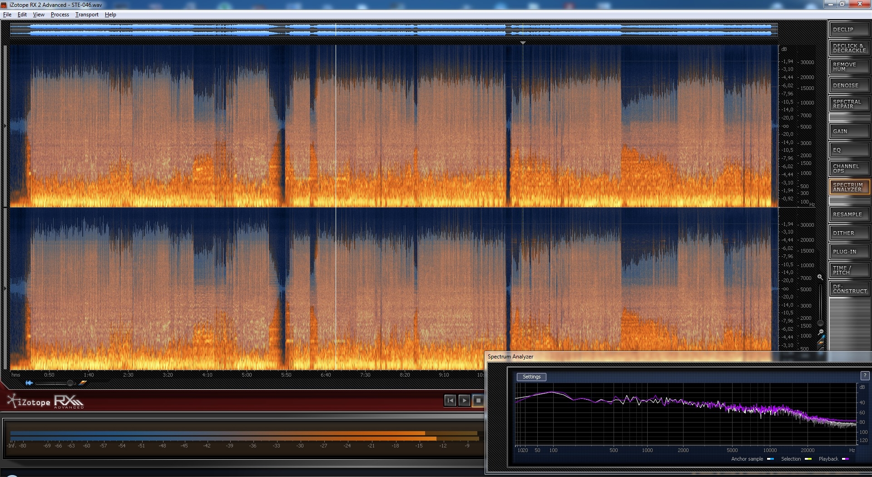The width and height of the screenshot is (872, 477).
Task: Open the Transport menu
Action: pyautogui.click(x=87, y=15)
